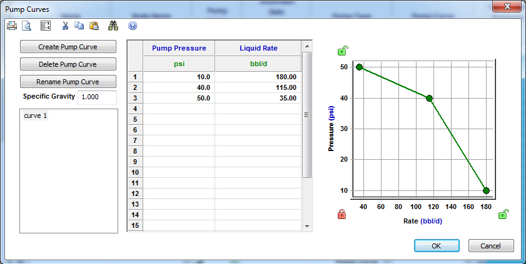526x264 pixels.
Task: Click the empty Pump Pressure cell in row 5
Action: [x=179, y=119]
